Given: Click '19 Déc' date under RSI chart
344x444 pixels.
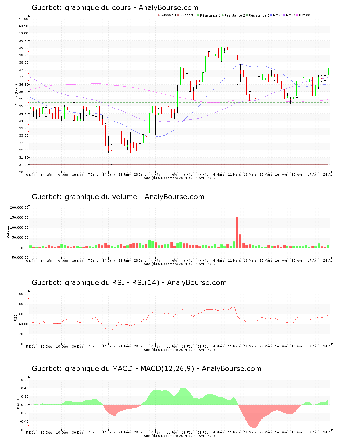Looking at the screenshot, I should pos(62,346).
